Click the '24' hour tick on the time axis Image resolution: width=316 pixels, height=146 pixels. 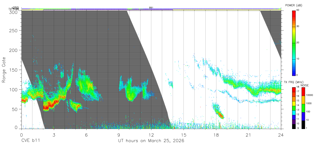[x=281, y=135]
